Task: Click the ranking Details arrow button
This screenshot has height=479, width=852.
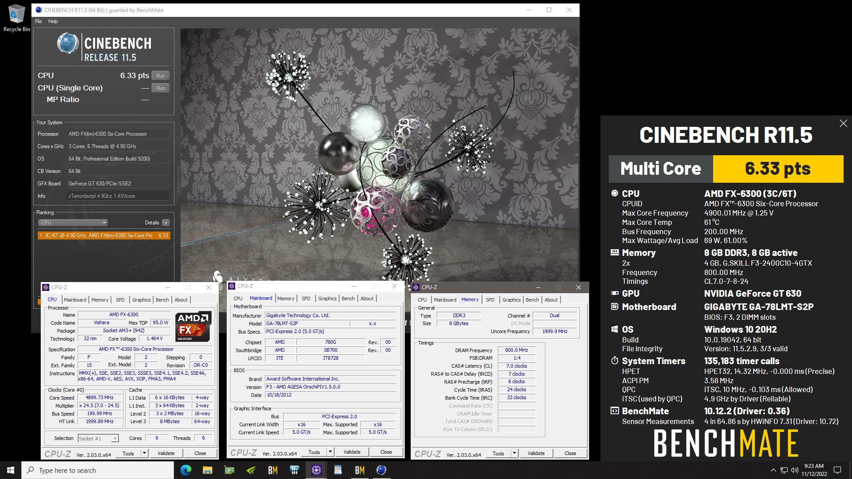Action: pos(166,223)
